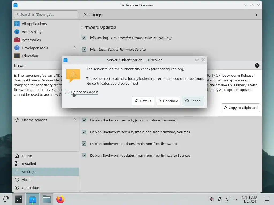The height and width of the screenshot is (205, 274).
Task: Select the Settings page in the sidebar
Action: pos(45,172)
